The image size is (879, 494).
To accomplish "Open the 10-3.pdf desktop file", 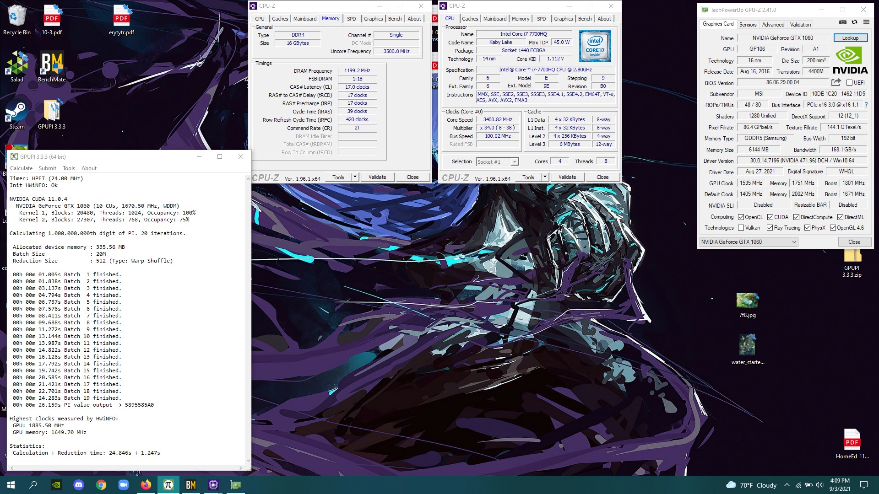I will point(52,20).
